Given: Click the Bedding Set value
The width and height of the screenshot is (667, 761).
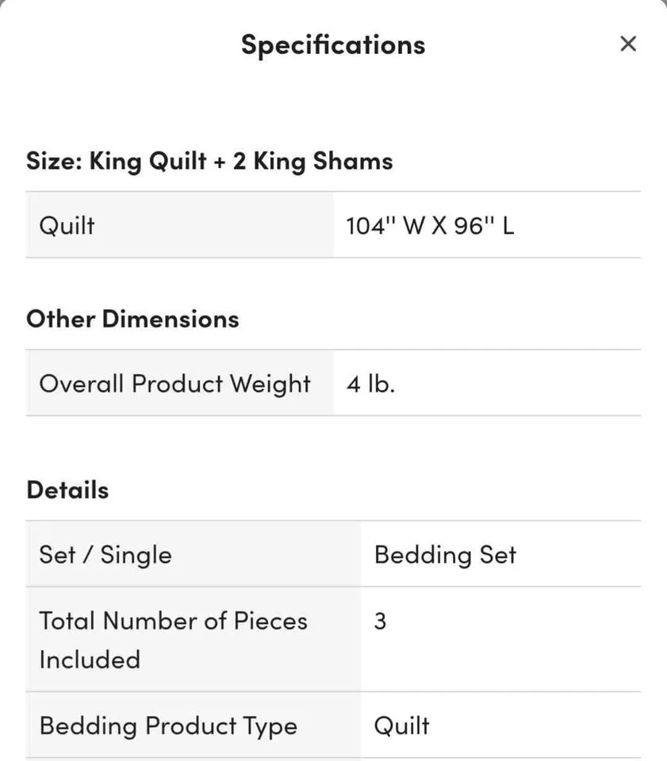Looking at the screenshot, I should [445, 554].
